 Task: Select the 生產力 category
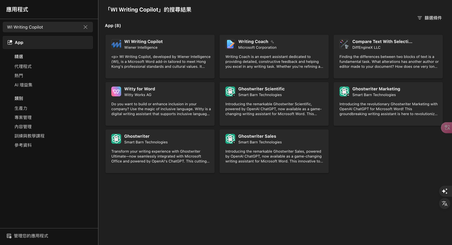coord(21,108)
